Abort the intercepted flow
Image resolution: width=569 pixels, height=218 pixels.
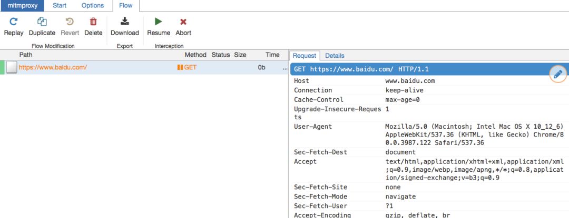183,22
